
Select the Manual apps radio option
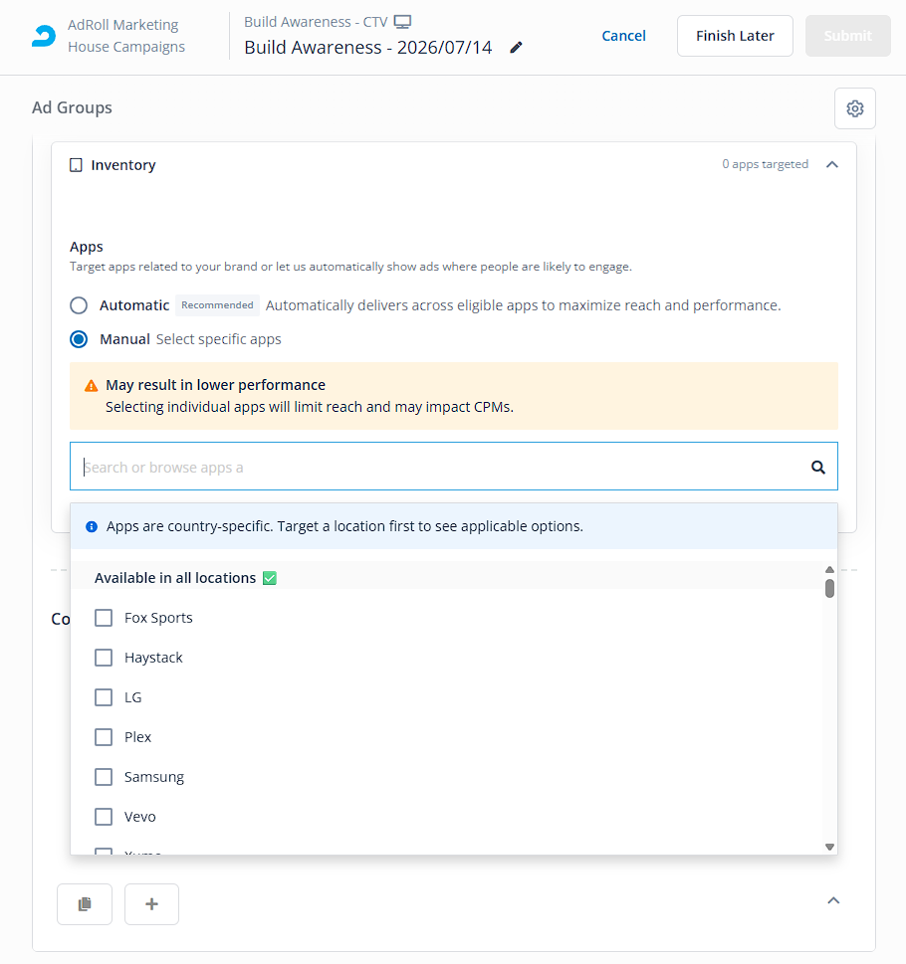(x=79, y=339)
